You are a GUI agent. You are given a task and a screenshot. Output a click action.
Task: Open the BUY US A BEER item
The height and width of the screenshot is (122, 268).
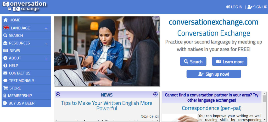coord(26,103)
